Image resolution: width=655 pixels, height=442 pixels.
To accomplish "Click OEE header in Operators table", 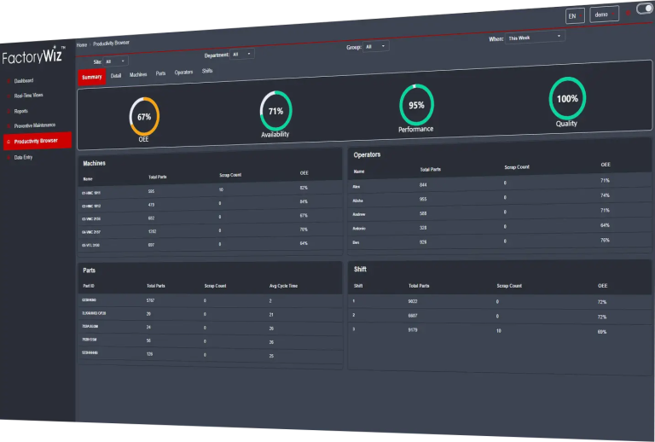I will pyautogui.click(x=606, y=165).
